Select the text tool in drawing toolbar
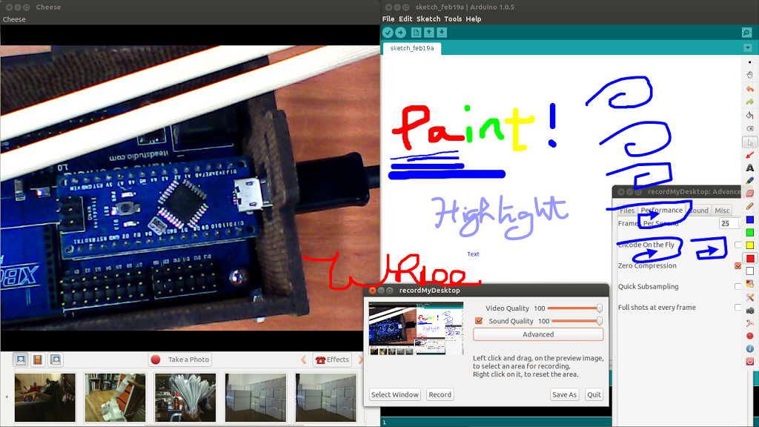The image size is (759, 427). tap(749, 168)
